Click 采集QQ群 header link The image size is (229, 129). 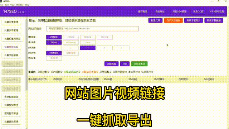(x=198, y=11)
